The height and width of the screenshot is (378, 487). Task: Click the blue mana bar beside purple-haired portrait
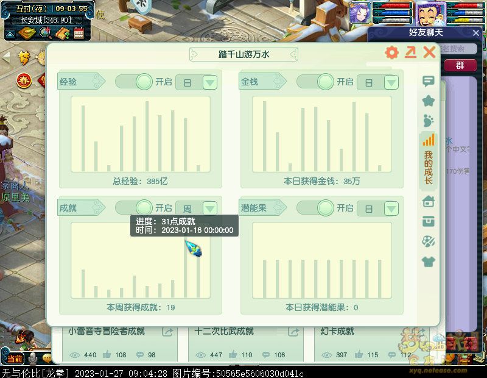pyautogui.click(x=393, y=13)
